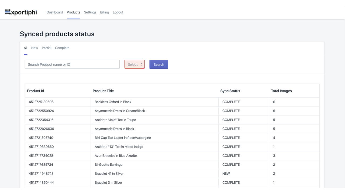
Task: Open product 4512717635724 Bi-Goutte Earrings
Action: pos(108,164)
